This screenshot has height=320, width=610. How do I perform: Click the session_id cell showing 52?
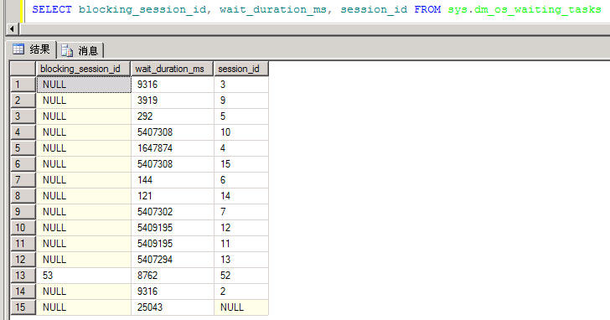coord(241,276)
